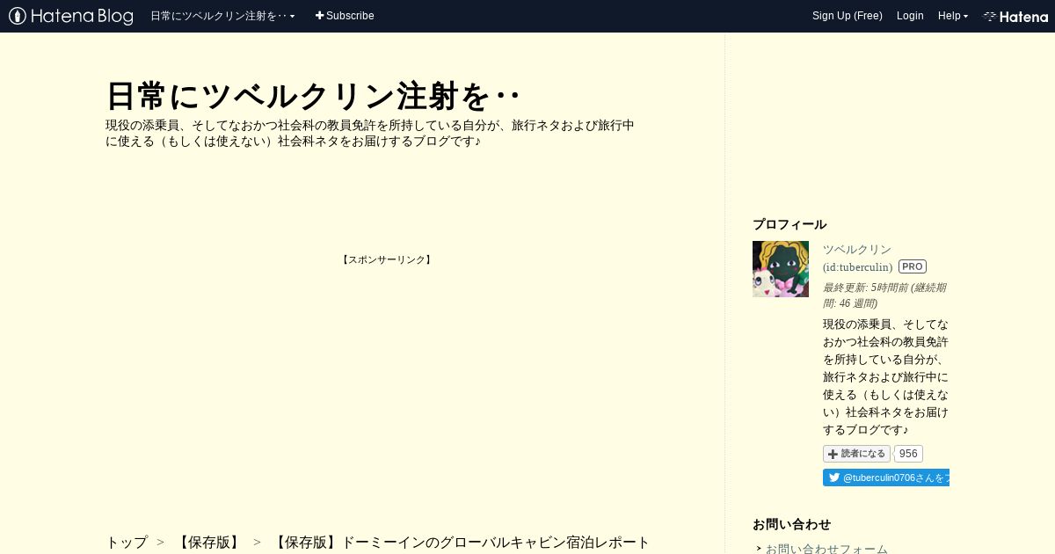Click Sign Up (Free)

tap(848, 16)
